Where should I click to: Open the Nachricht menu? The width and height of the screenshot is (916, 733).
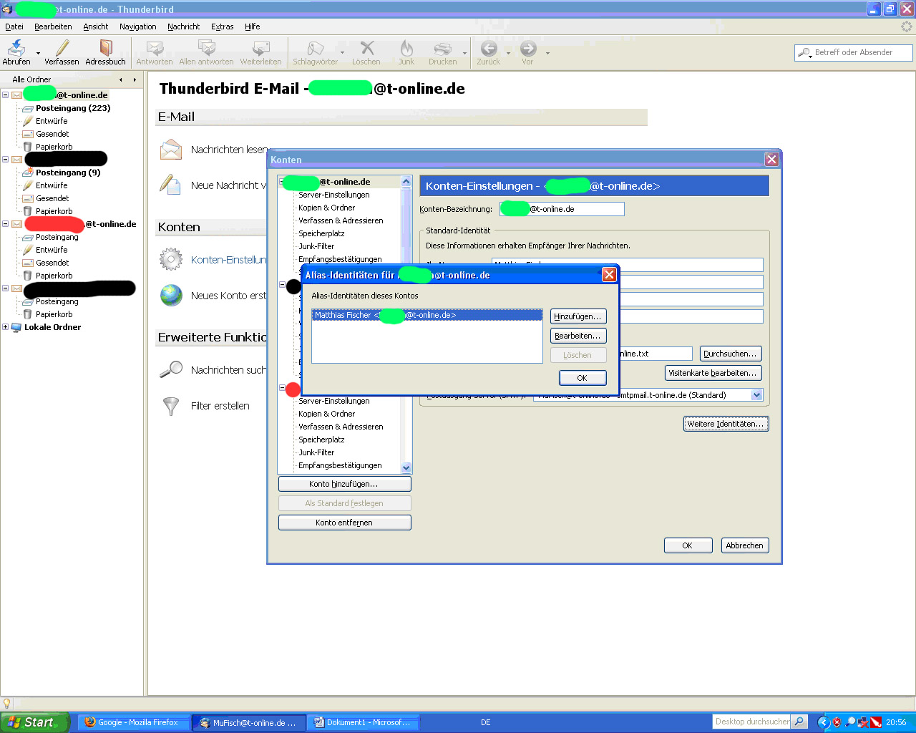click(x=183, y=26)
